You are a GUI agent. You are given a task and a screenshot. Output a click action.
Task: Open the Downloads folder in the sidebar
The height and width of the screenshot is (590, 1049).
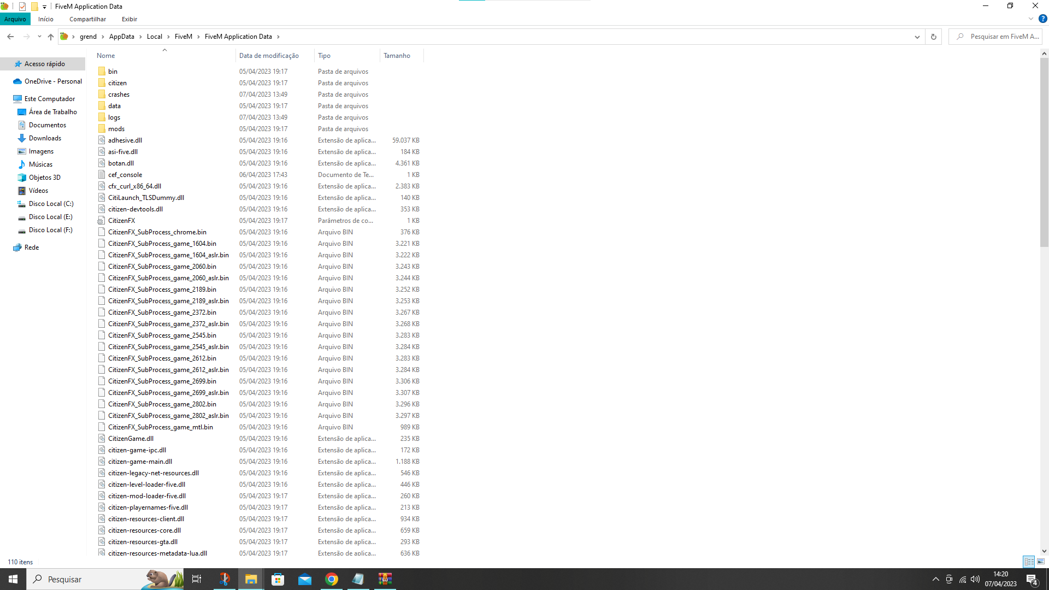(x=44, y=138)
